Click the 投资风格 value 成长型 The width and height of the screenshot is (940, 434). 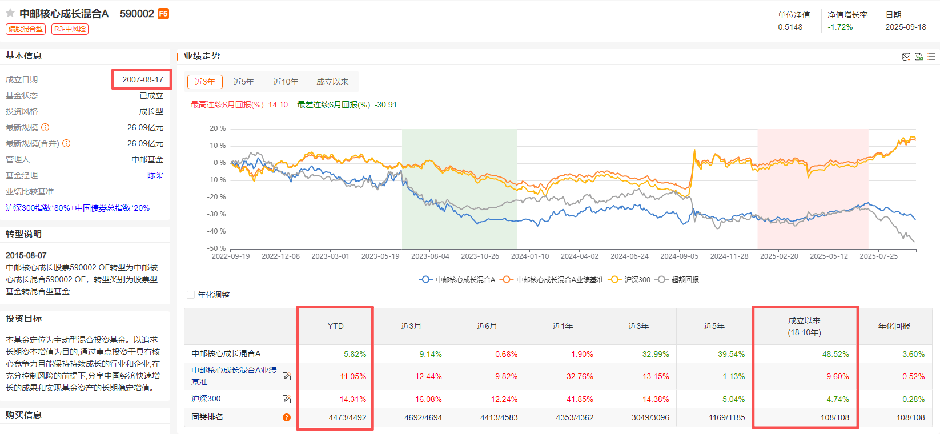(x=151, y=111)
